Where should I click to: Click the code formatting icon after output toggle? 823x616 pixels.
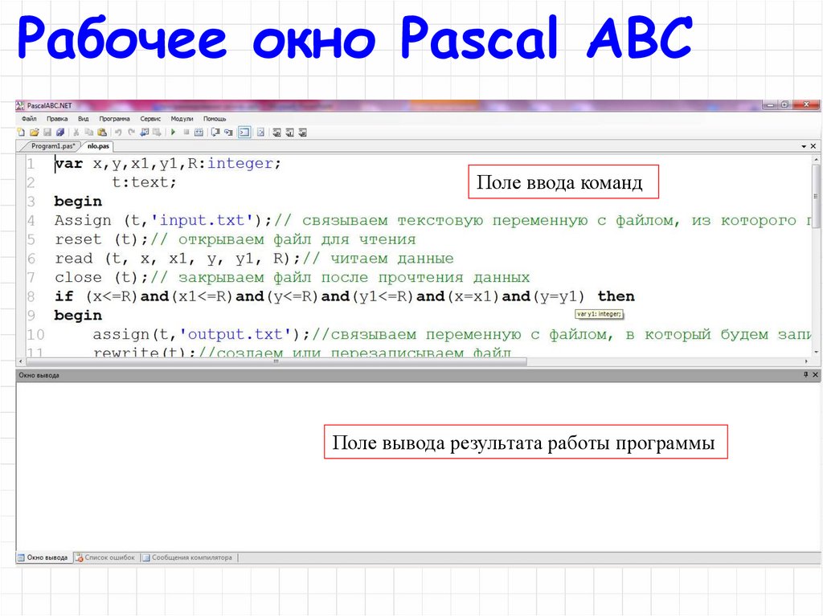(260, 133)
